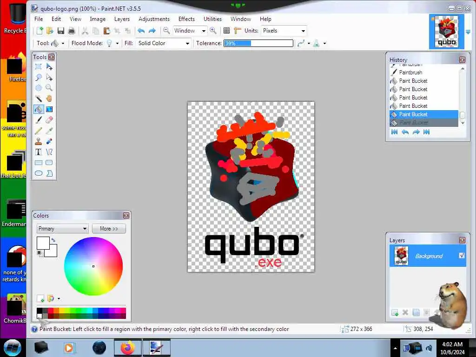
Task: Fast forward history to last step
Action: (427, 132)
